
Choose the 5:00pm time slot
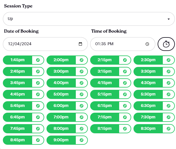61,94
